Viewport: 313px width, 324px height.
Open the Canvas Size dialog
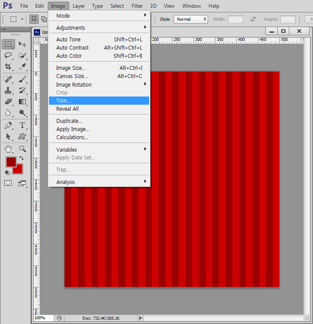[99, 76]
